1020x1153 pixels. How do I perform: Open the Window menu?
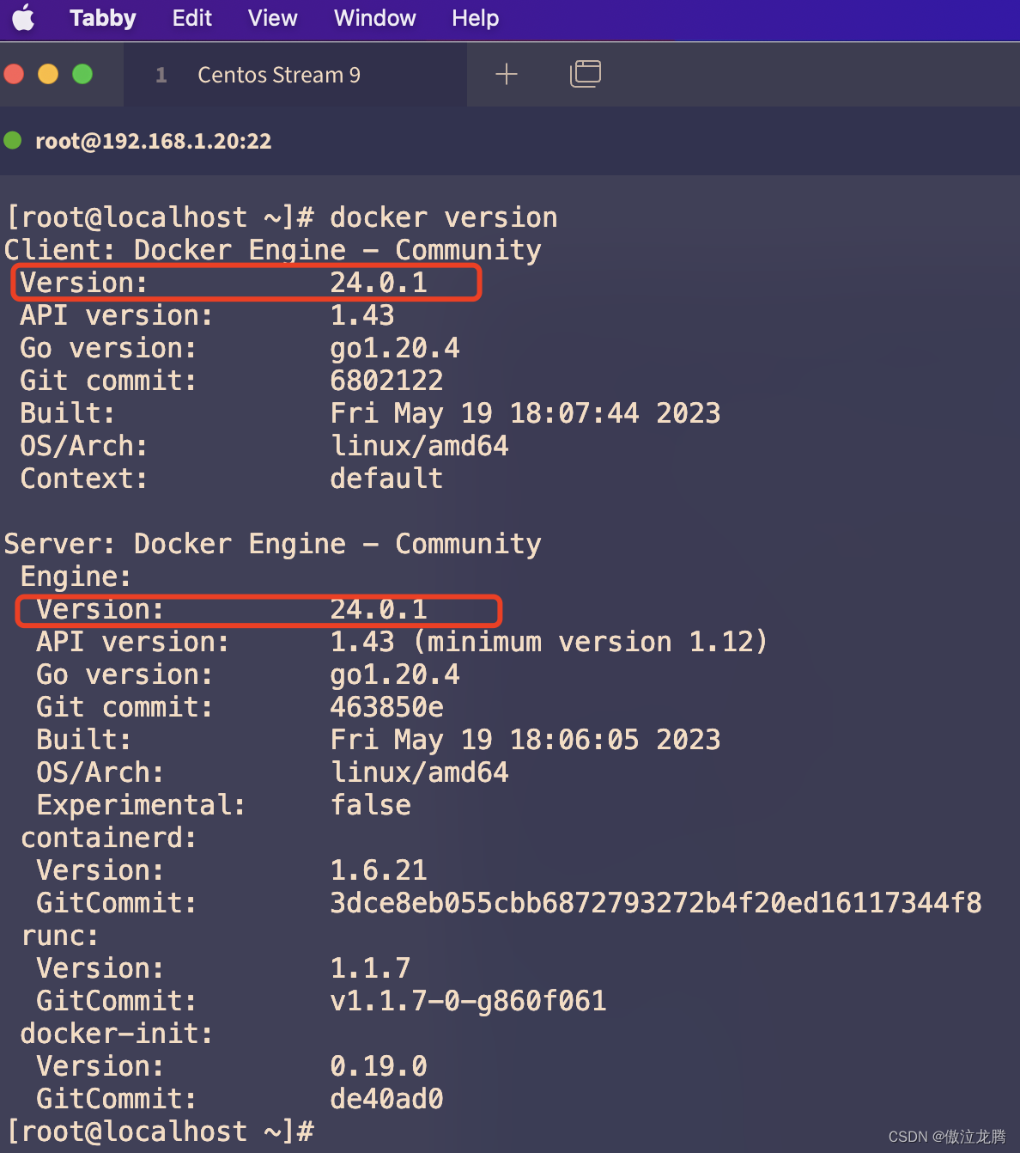tap(374, 18)
